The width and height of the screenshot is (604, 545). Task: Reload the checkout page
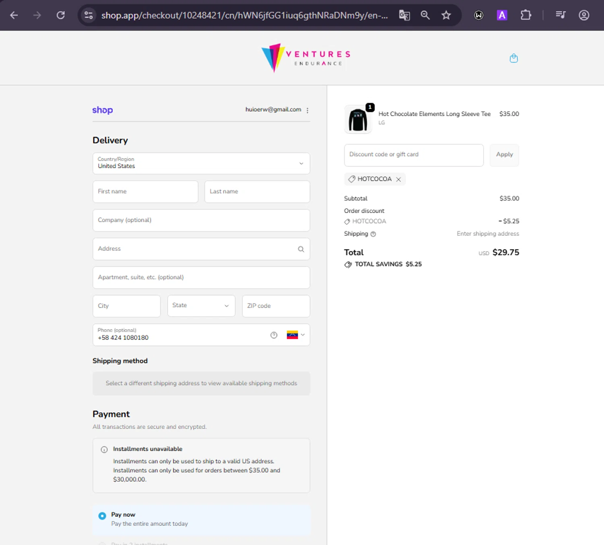point(61,15)
